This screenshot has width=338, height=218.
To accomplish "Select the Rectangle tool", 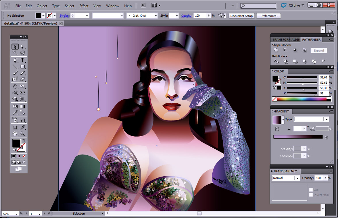I will coord(22,67).
